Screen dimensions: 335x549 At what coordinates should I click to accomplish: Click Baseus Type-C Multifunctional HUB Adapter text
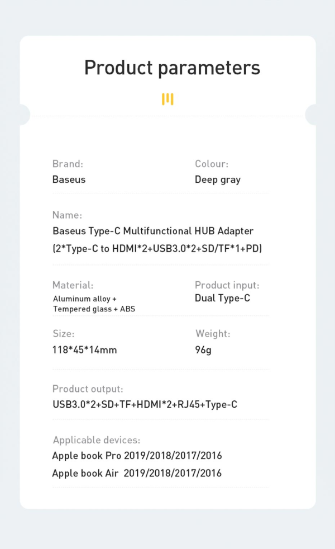(x=153, y=231)
